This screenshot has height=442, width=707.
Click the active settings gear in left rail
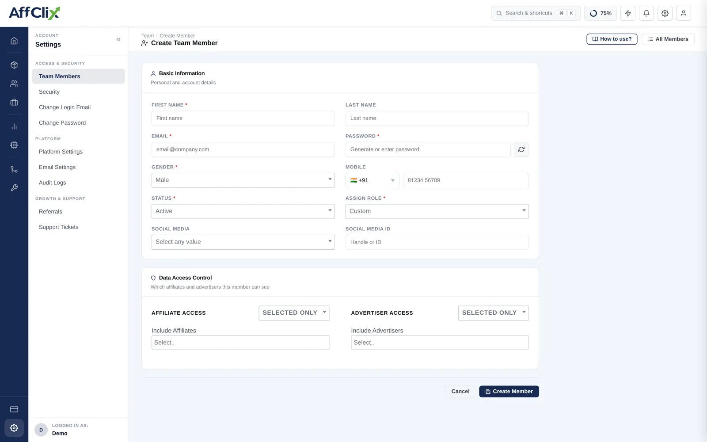click(x=14, y=428)
